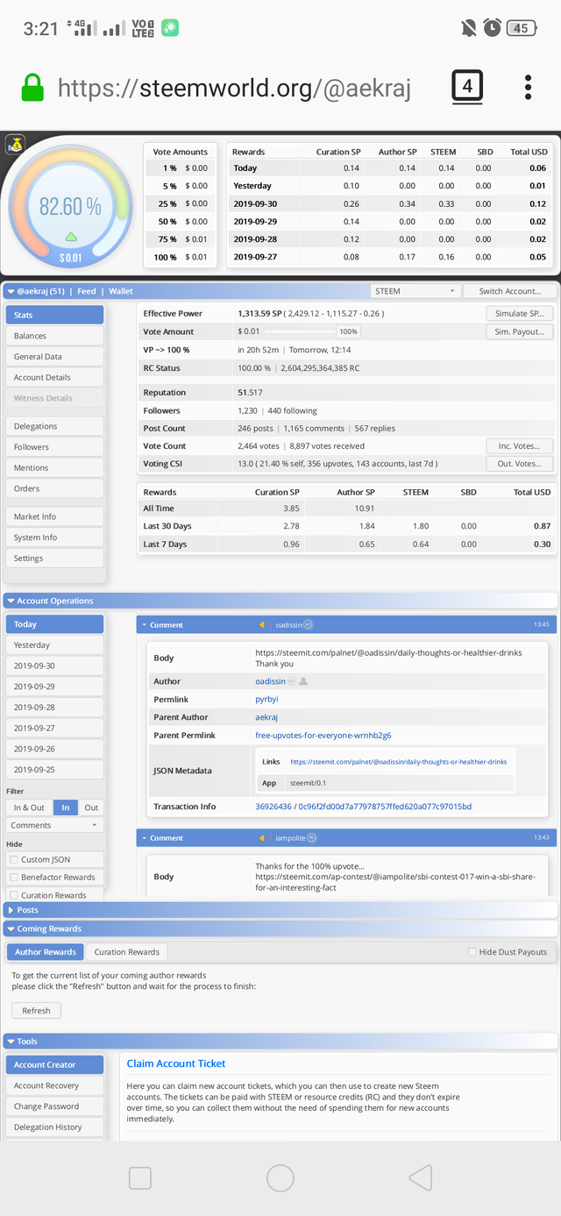Open Inc. Votes details
The width and height of the screenshot is (561, 1216).
click(520, 446)
